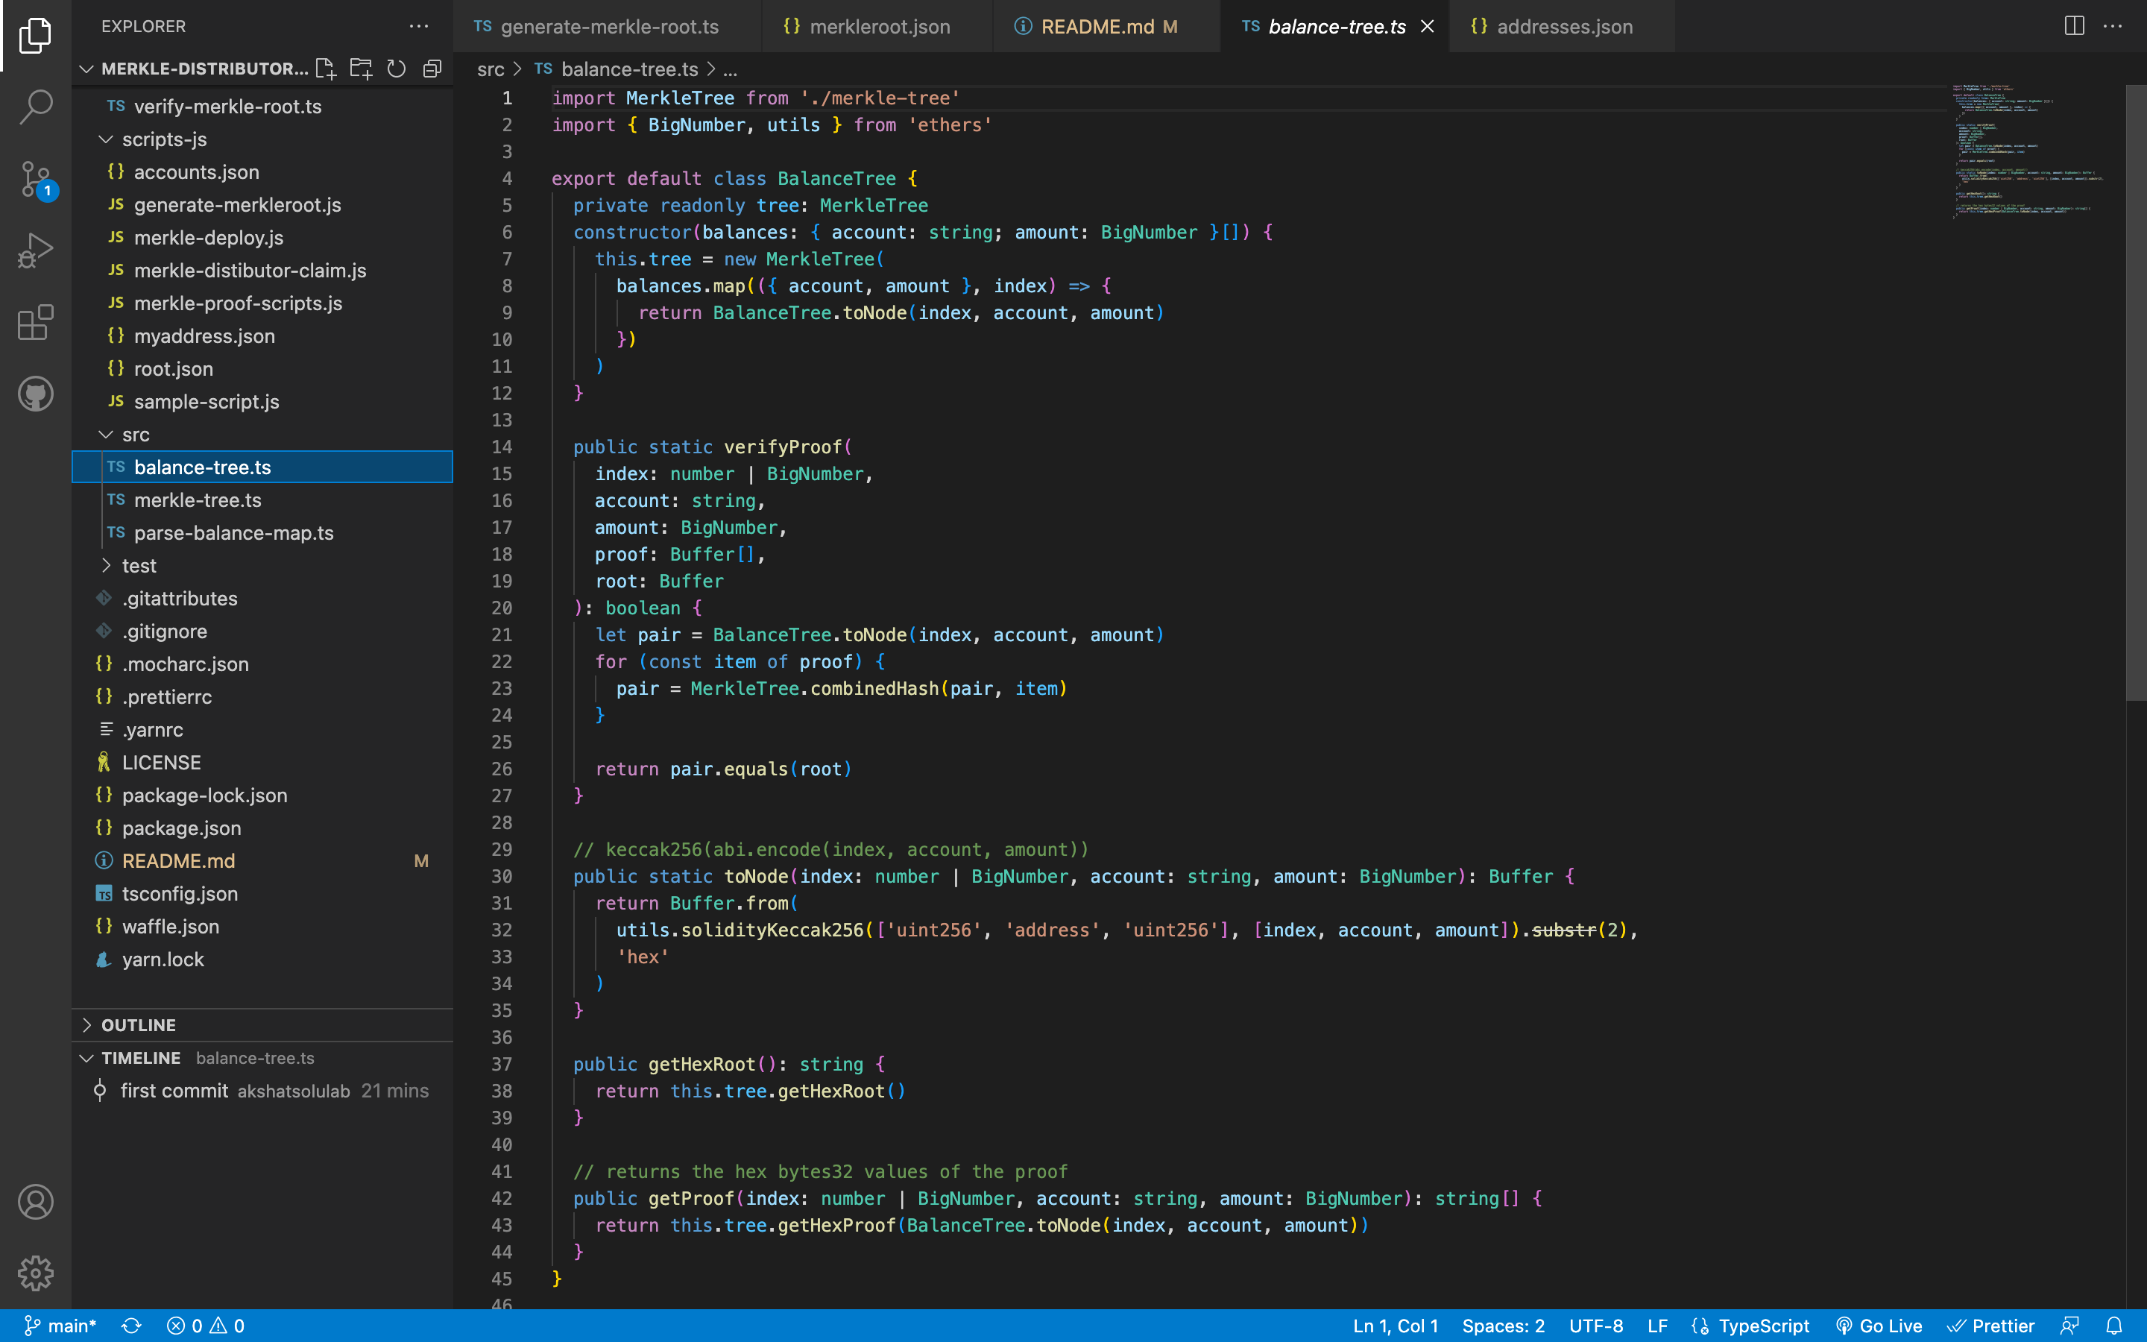Open the GitHub view icon
2147x1342 pixels.
(36, 394)
